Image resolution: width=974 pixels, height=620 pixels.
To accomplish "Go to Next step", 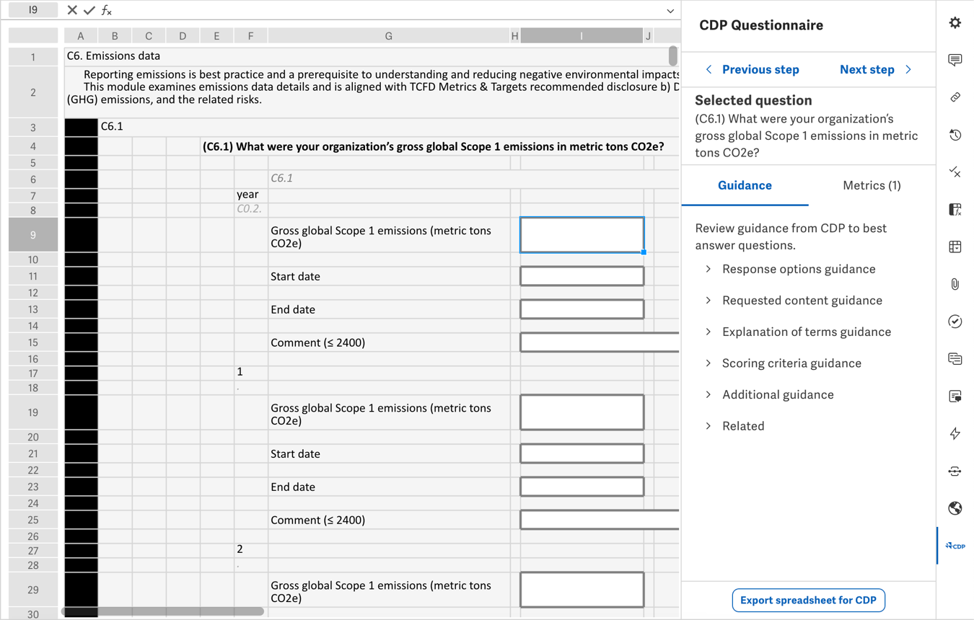I will [x=876, y=69].
